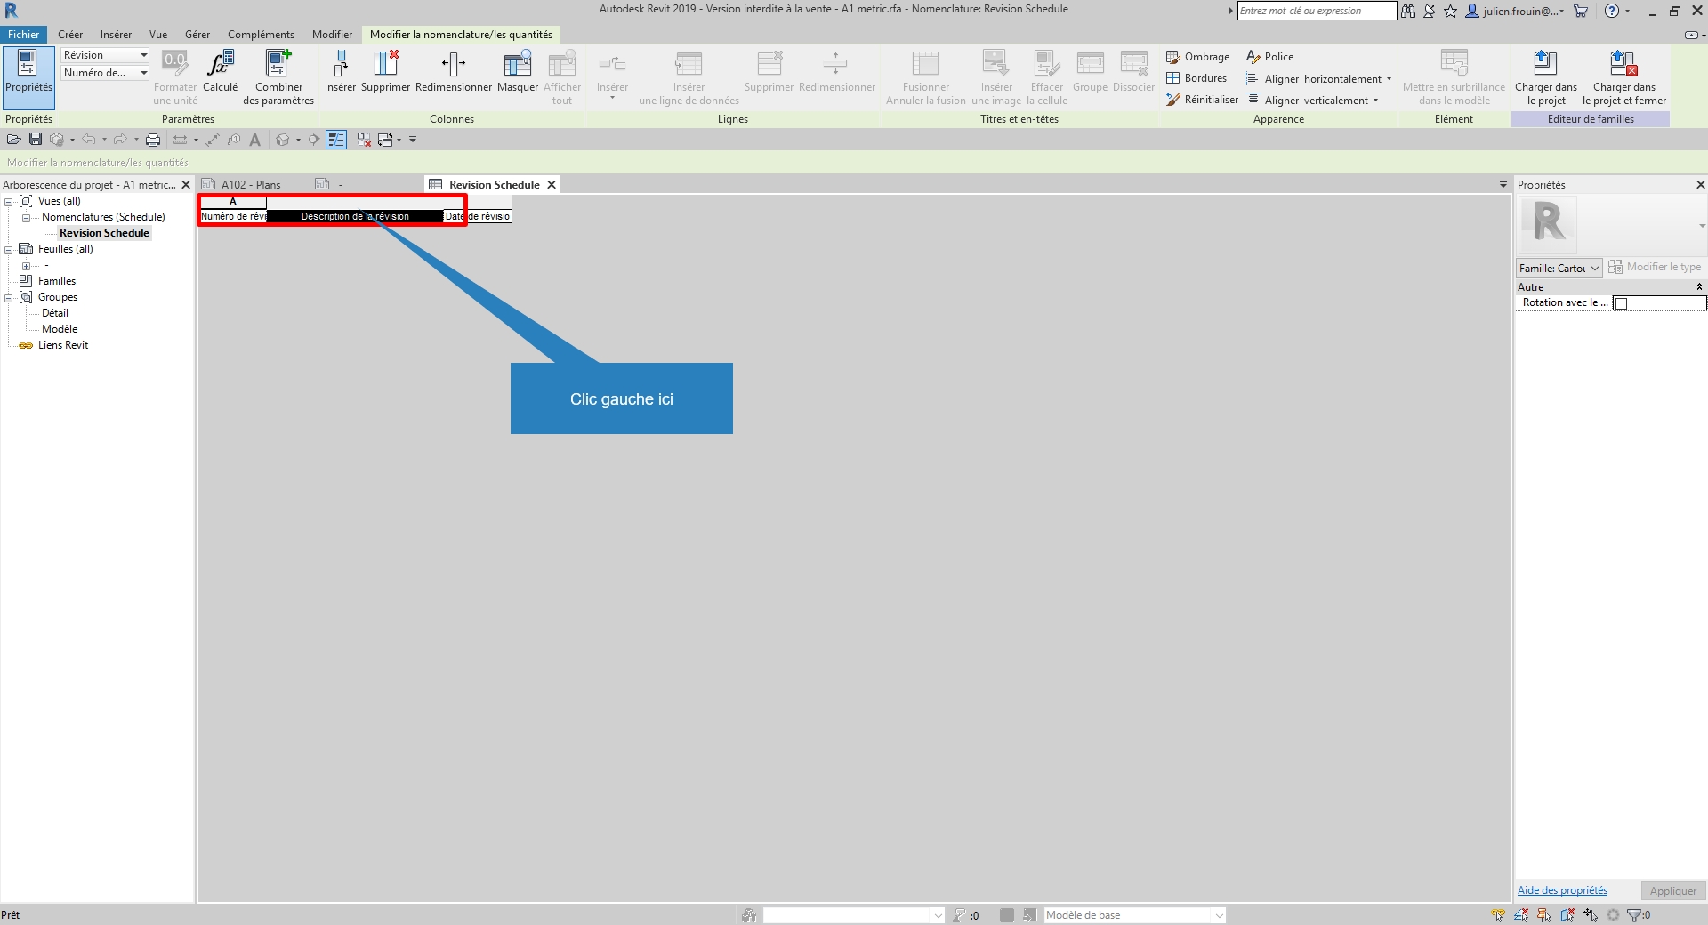Open the Famille type selector dropdown

point(1559,268)
